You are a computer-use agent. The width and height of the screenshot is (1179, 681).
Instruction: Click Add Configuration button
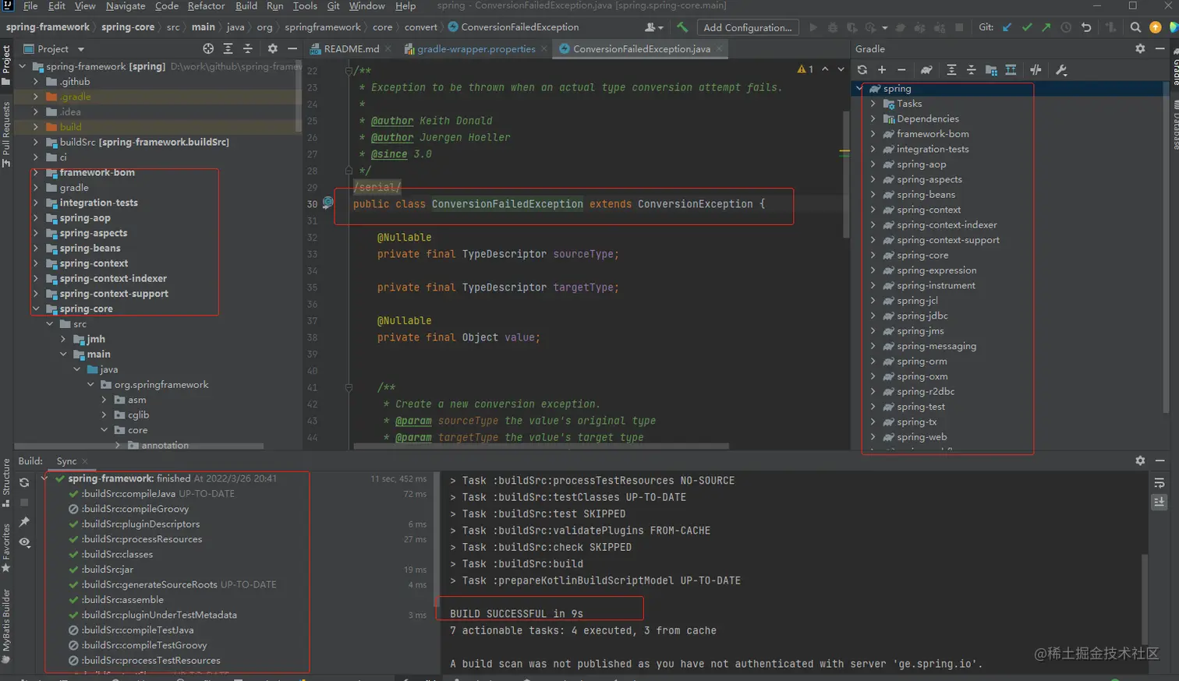click(x=747, y=27)
